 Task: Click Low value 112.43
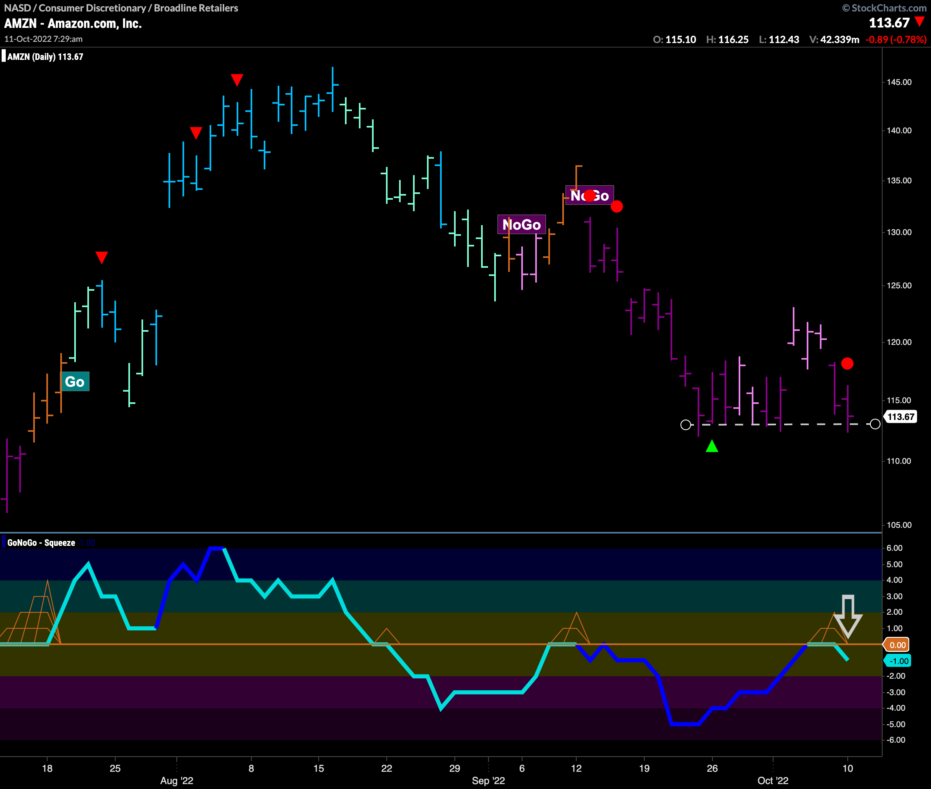[x=784, y=39]
